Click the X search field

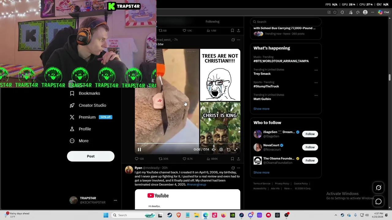click(286, 22)
